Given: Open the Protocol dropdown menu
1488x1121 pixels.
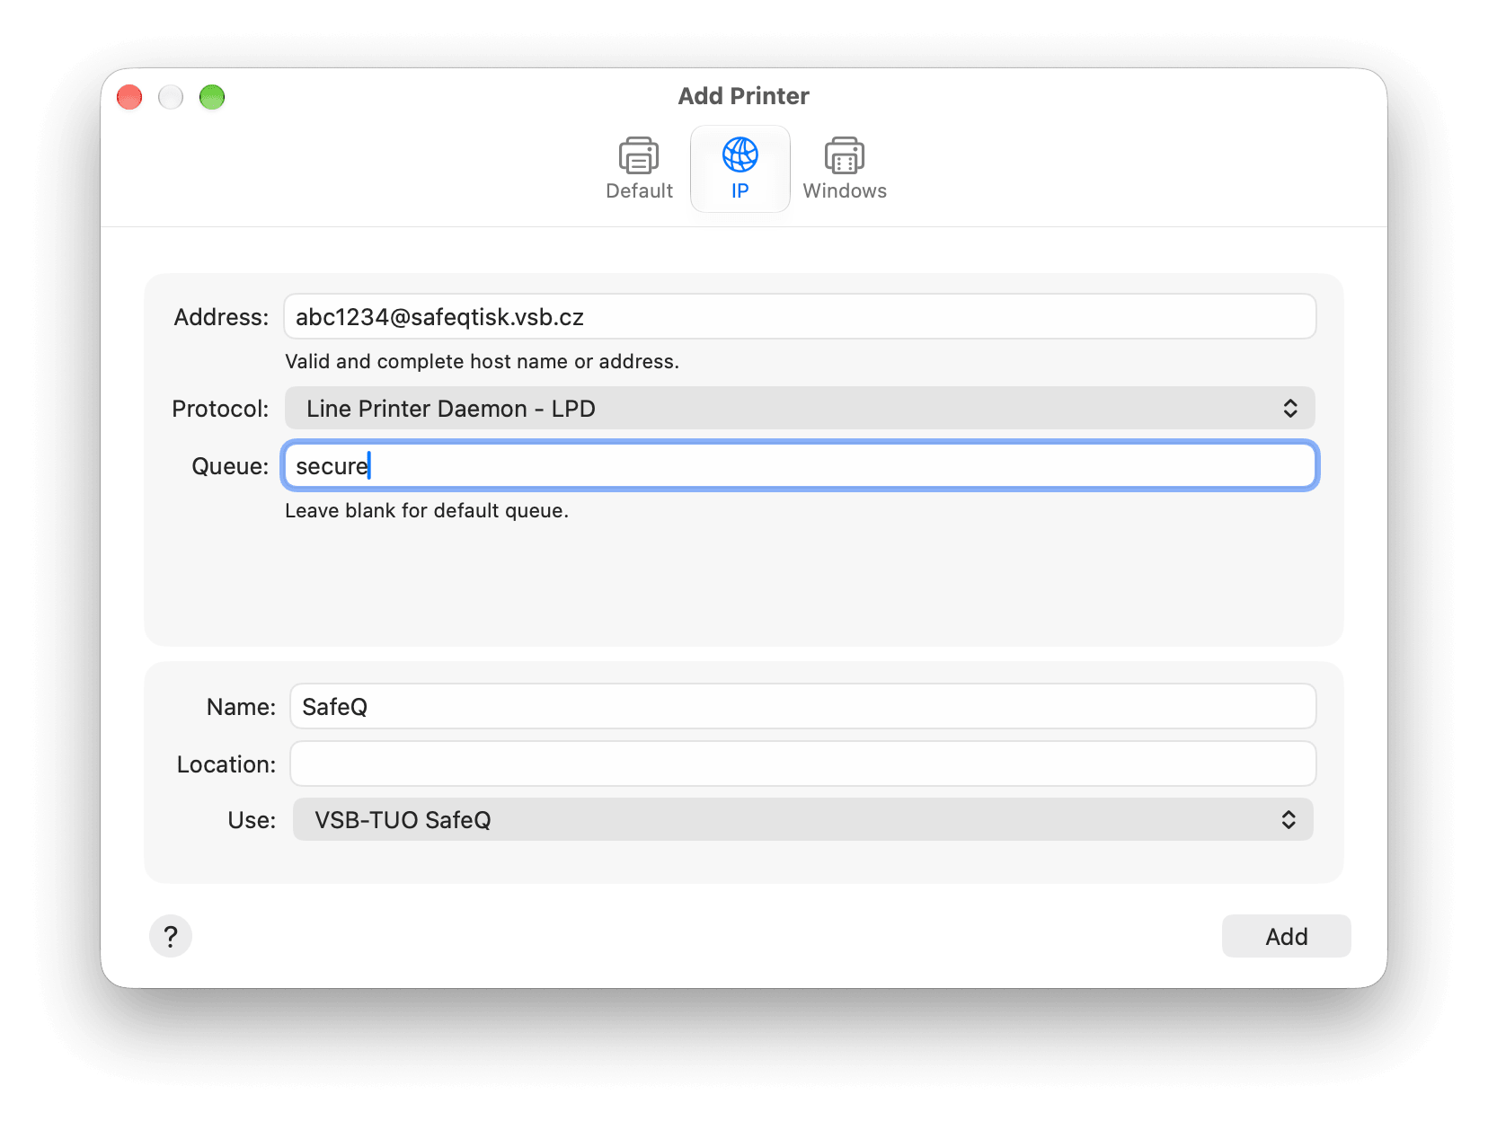Looking at the screenshot, I should pyautogui.click(x=800, y=408).
